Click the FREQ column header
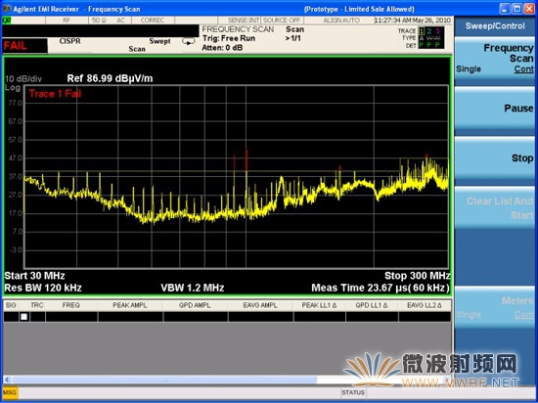Viewport: 538px width, 403px height. coord(71,305)
